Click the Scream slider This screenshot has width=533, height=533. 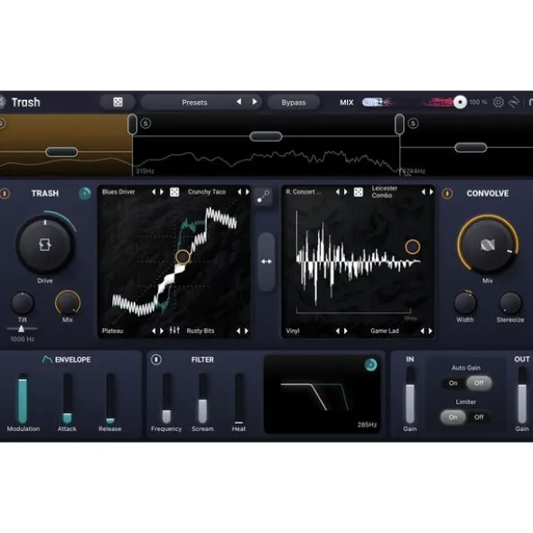[x=202, y=399]
